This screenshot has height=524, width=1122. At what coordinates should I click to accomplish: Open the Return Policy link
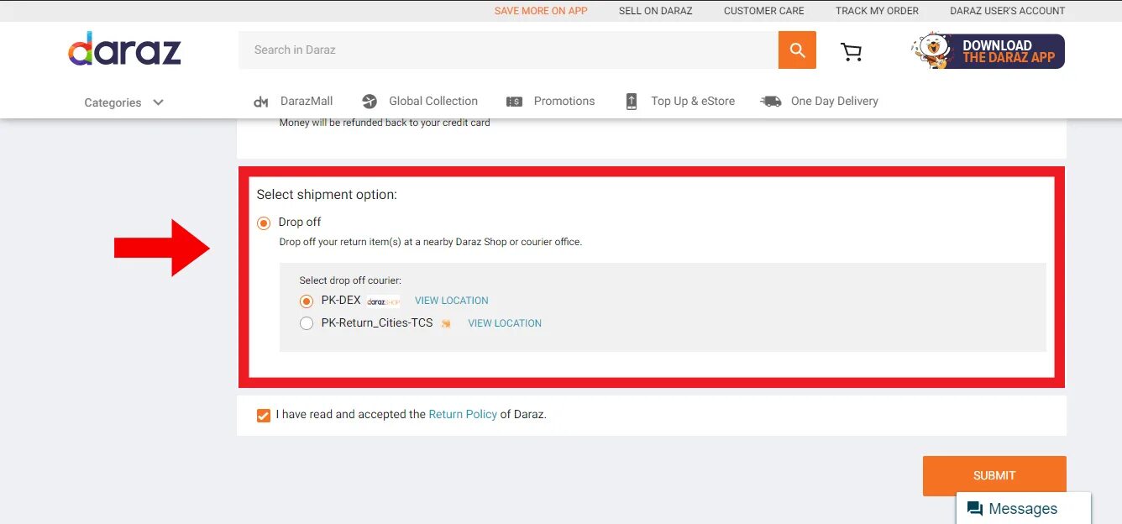pos(463,414)
